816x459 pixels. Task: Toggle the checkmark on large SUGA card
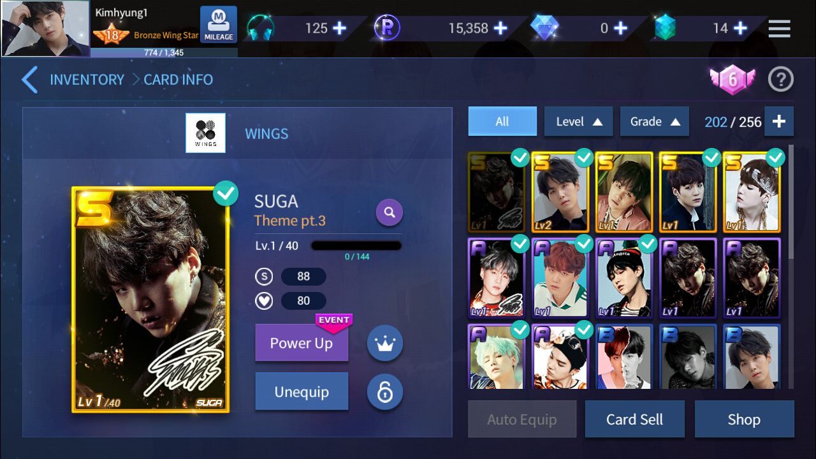point(226,193)
